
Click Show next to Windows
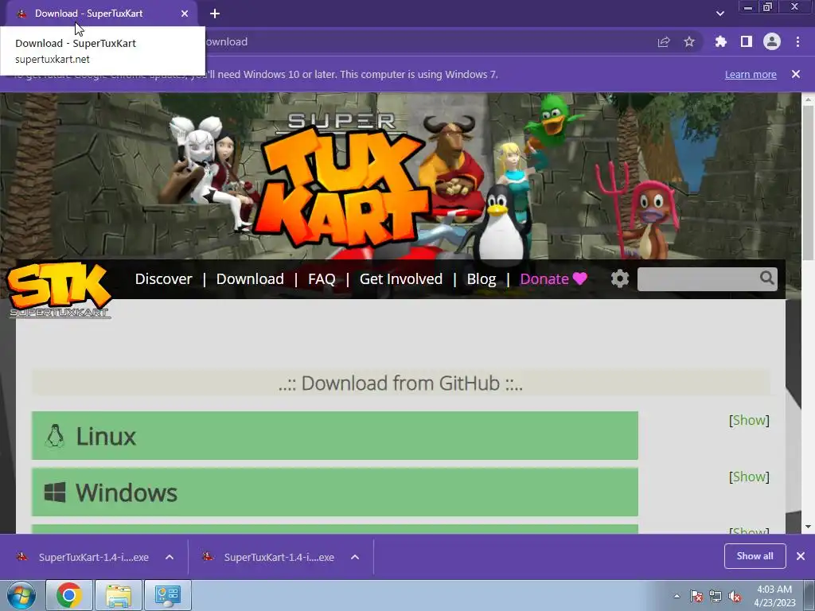pyautogui.click(x=749, y=477)
